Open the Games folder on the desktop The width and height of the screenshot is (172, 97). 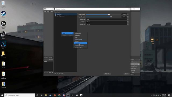pos(3,65)
